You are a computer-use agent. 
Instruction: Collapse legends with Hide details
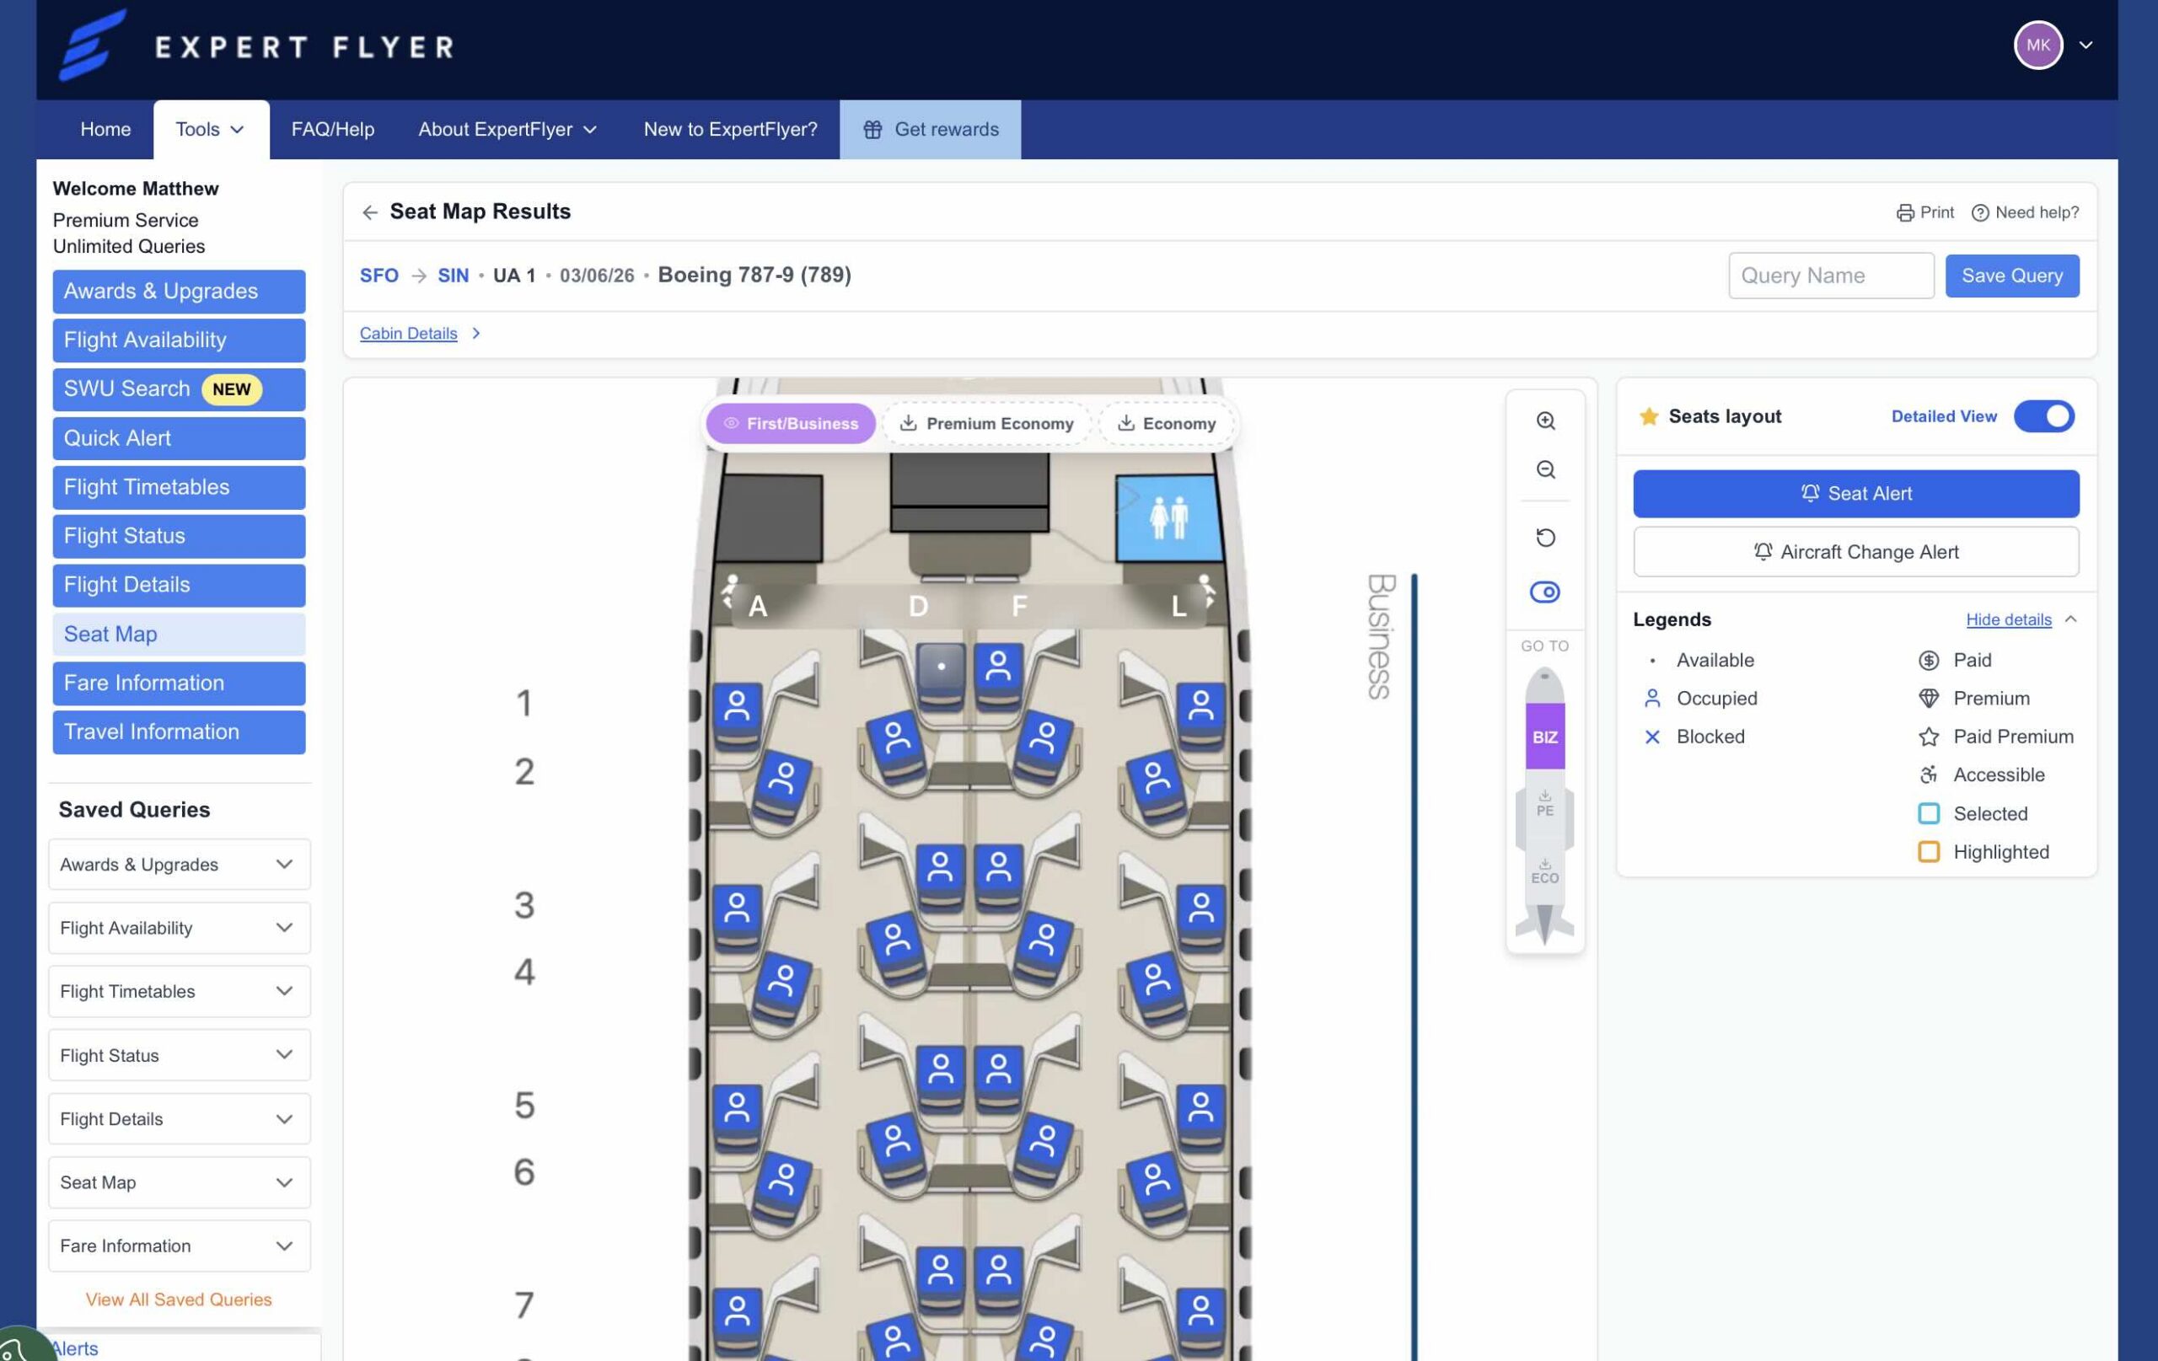tap(2008, 619)
